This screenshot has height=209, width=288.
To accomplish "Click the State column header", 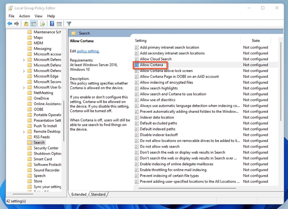I will (256, 41).
